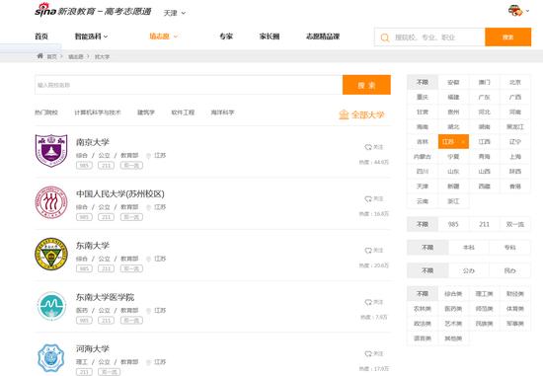Click the 东南大学 logo

pos(51,254)
